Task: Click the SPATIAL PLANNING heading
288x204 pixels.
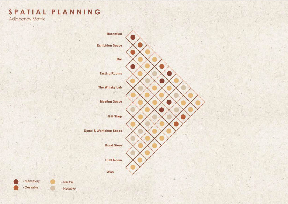Action: pos(55,12)
